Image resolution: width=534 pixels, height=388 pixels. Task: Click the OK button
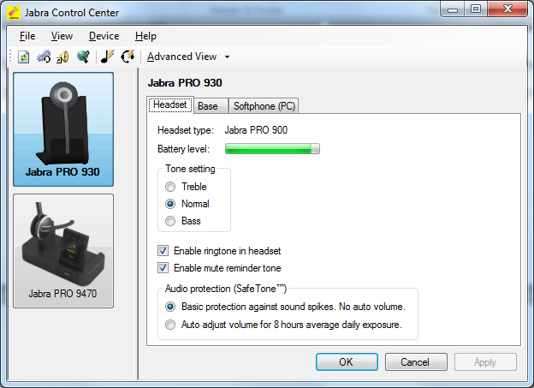[347, 361]
